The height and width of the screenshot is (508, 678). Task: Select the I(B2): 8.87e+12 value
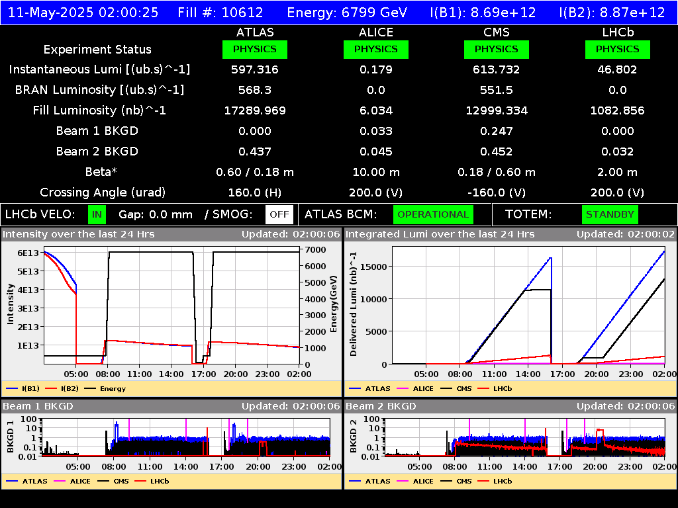pyautogui.click(x=612, y=13)
